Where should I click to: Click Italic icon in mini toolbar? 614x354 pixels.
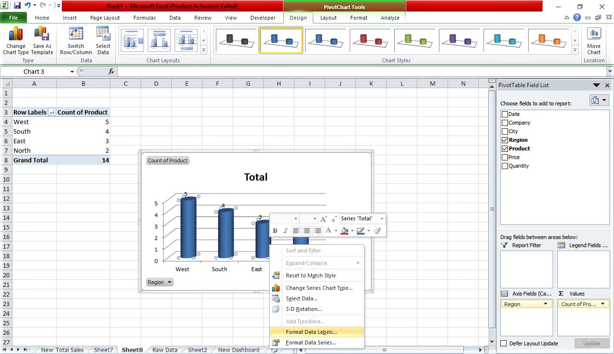(285, 230)
